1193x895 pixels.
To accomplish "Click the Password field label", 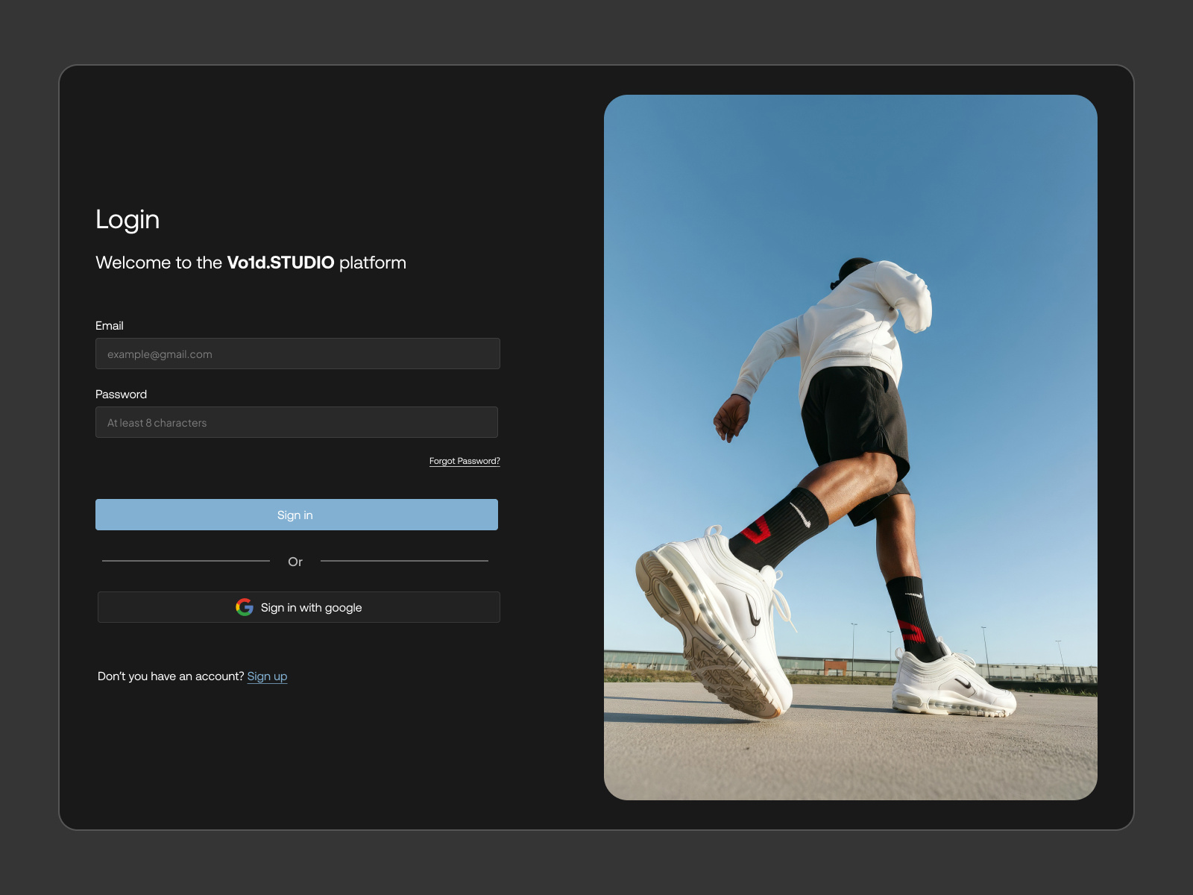I will coord(122,394).
